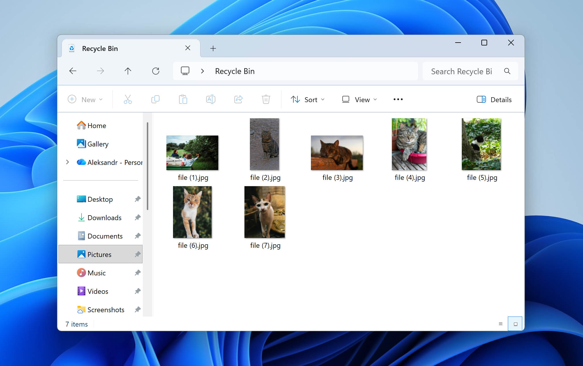Open a new tab with the plus button
Viewport: 583px width, 366px height.
click(x=213, y=48)
